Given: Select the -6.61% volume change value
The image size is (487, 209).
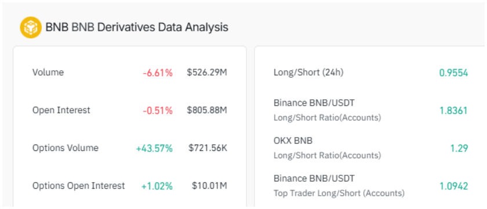Looking at the screenshot, I should click(158, 73).
